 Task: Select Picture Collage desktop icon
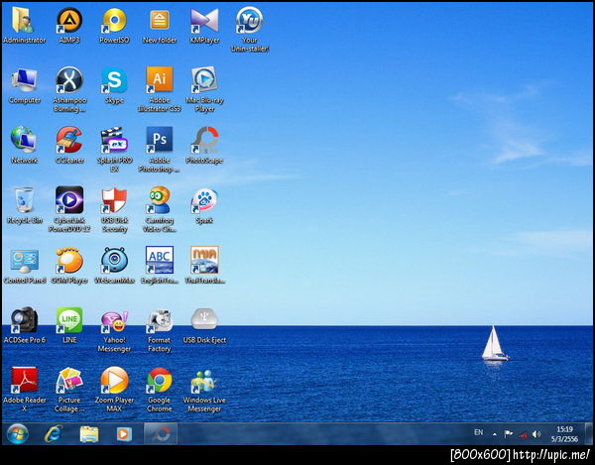[x=69, y=380]
